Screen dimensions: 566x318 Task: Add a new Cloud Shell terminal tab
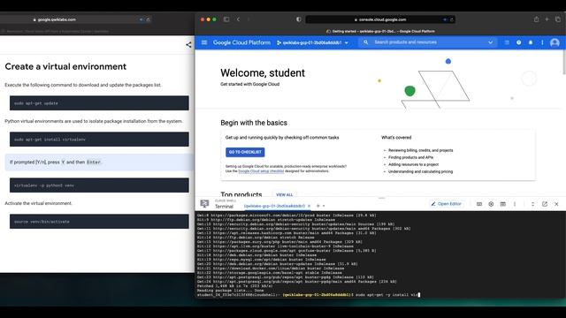click(318, 206)
